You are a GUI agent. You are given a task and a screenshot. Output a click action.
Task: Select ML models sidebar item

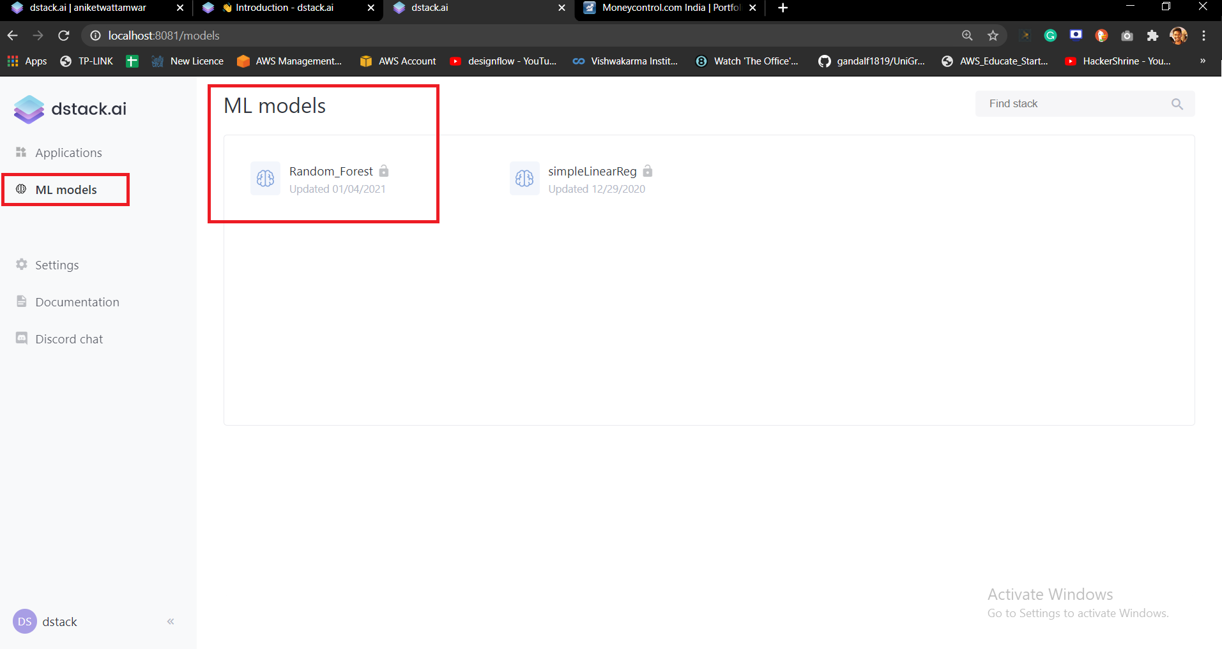tap(66, 190)
